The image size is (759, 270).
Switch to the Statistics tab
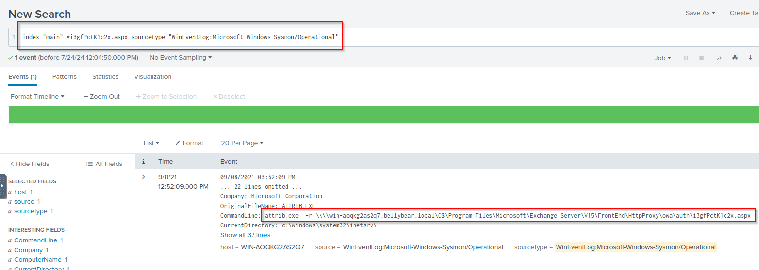click(x=105, y=76)
